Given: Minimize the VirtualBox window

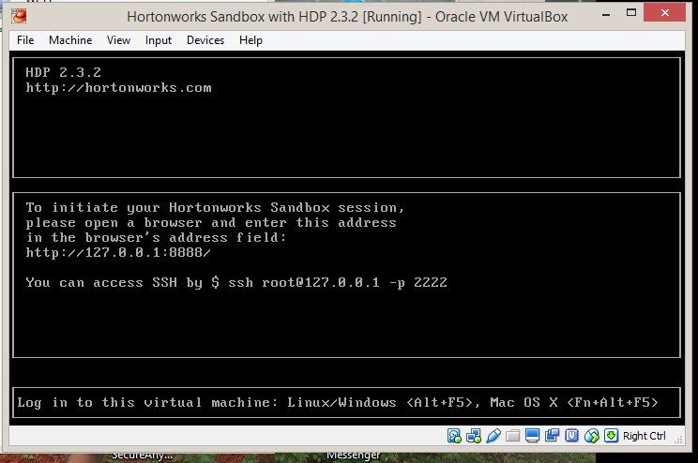Looking at the screenshot, I should point(606,14).
